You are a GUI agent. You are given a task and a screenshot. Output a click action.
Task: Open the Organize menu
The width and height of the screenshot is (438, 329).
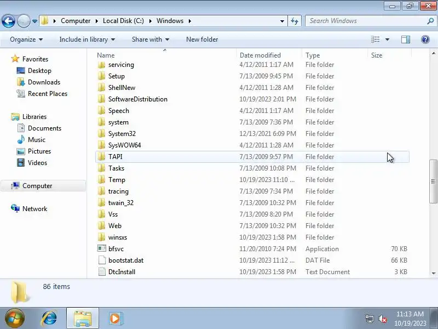point(26,39)
